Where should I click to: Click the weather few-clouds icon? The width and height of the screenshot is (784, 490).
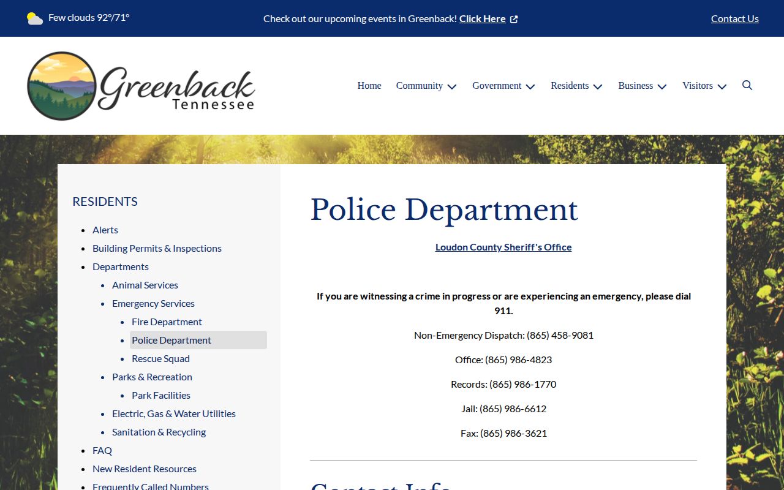coord(35,18)
